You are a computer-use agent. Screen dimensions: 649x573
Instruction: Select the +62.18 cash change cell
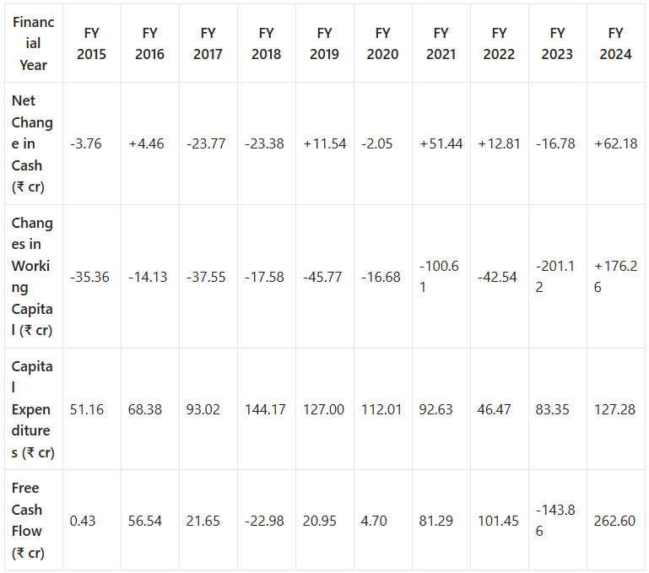coord(616,143)
